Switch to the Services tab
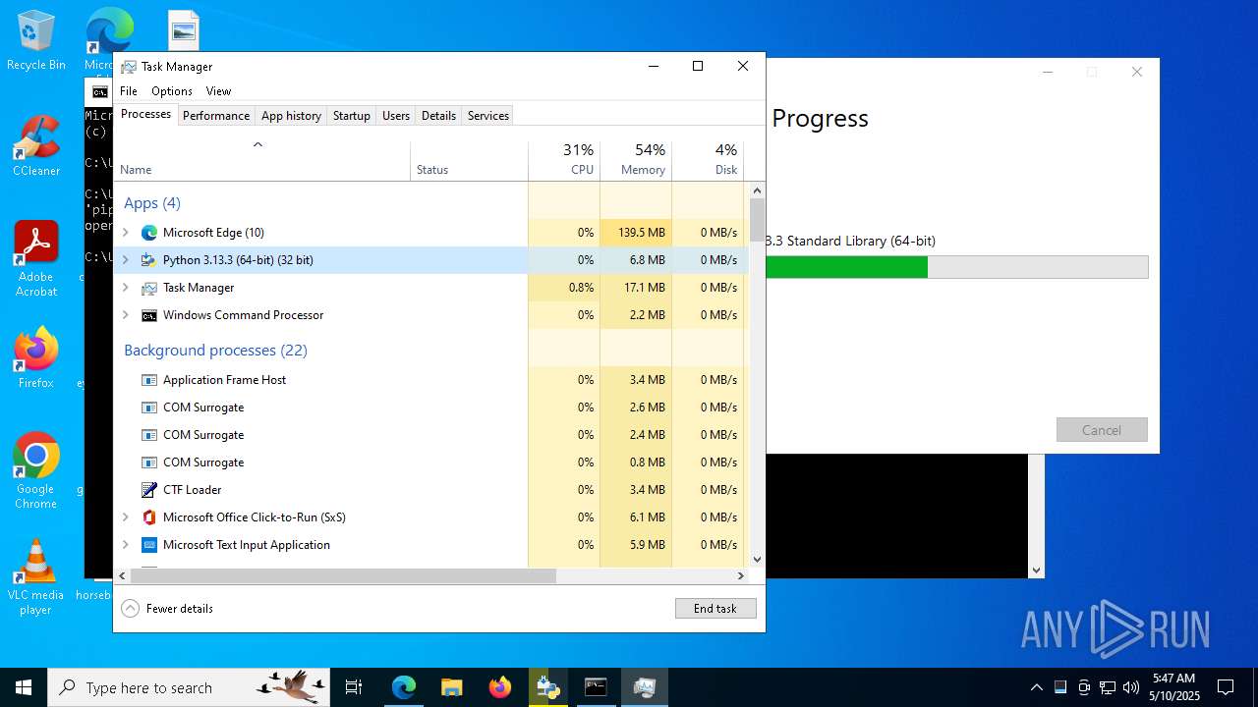The width and height of the screenshot is (1258, 707). (488, 116)
